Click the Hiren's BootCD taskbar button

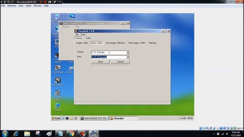94,118
